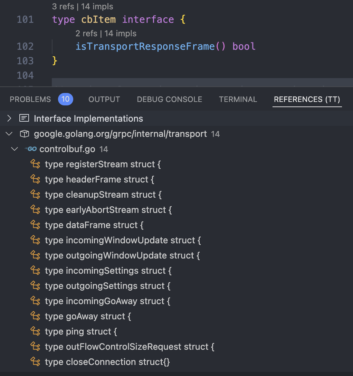Select 'type incomingGoAway struct {' result

pos(108,301)
